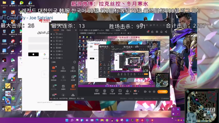The width and height of the screenshot is (219, 123).
Task: Click the record icon beside the live button
Action: pyautogui.click(x=145, y=92)
